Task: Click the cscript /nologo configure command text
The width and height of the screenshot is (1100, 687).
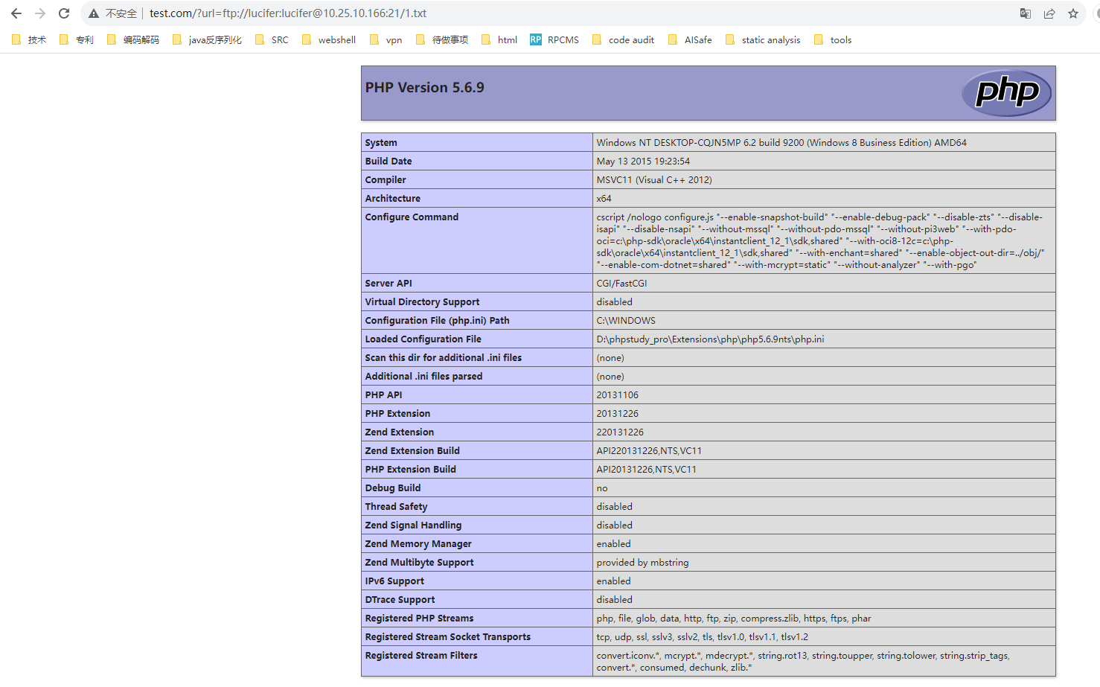Action: click(x=820, y=241)
